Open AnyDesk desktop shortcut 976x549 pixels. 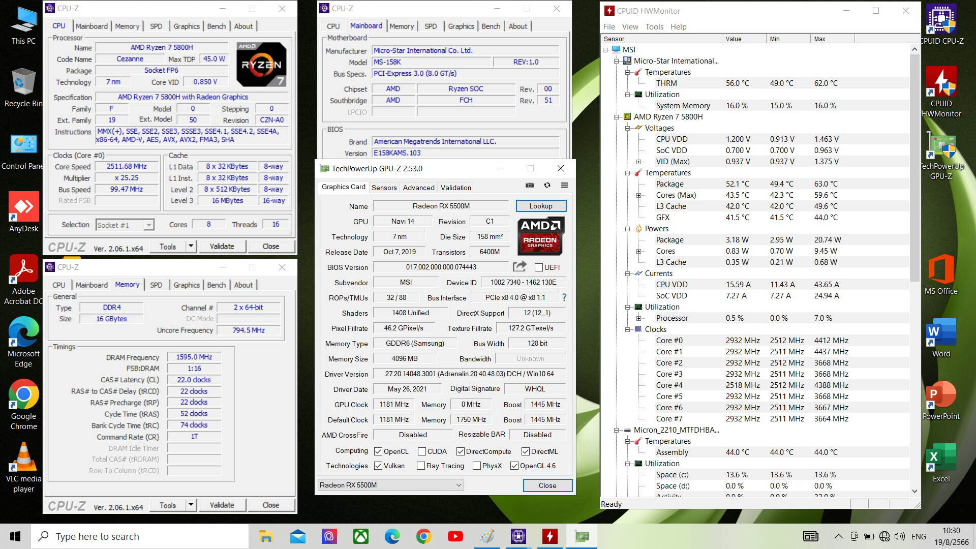pos(23,212)
